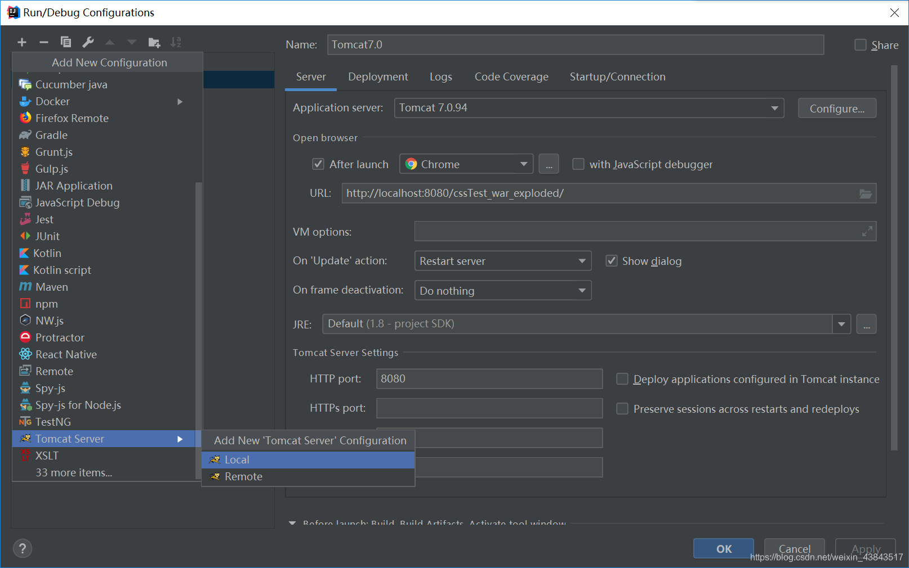Click the Configure... button
The height and width of the screenshot is (568, 909).
(837, 109)
